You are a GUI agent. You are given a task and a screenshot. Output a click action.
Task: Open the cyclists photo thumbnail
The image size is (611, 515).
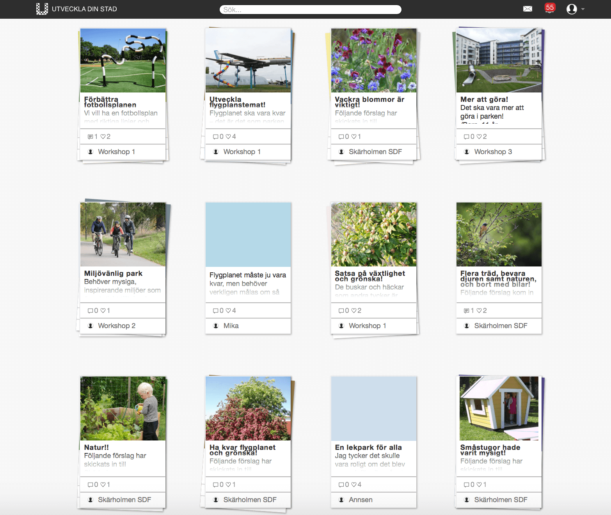(x=123, y=234)
